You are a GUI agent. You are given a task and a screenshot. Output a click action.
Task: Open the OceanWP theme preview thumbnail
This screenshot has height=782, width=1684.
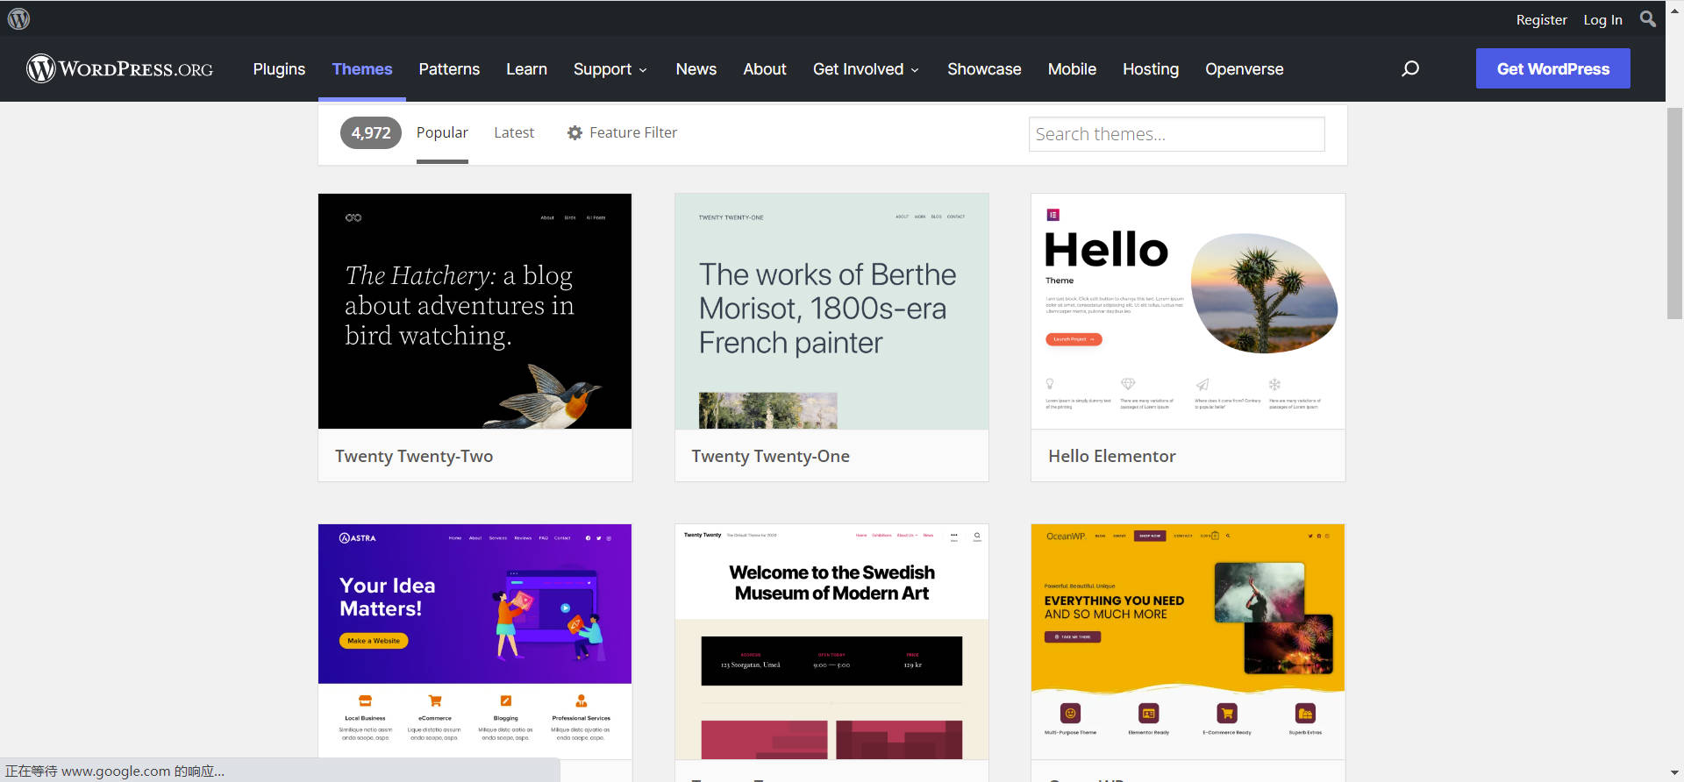(x=1188, y=641)
